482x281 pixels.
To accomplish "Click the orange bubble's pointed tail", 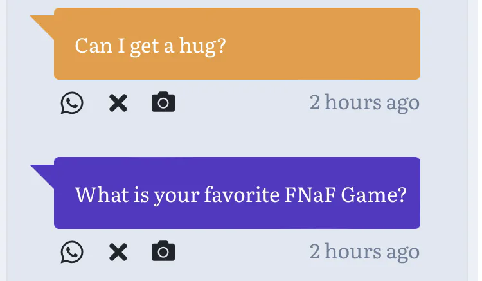I will pyautogui.click(x=45, y=24).
